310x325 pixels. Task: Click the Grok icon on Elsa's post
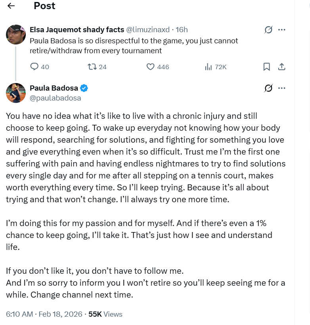(268, 30)
